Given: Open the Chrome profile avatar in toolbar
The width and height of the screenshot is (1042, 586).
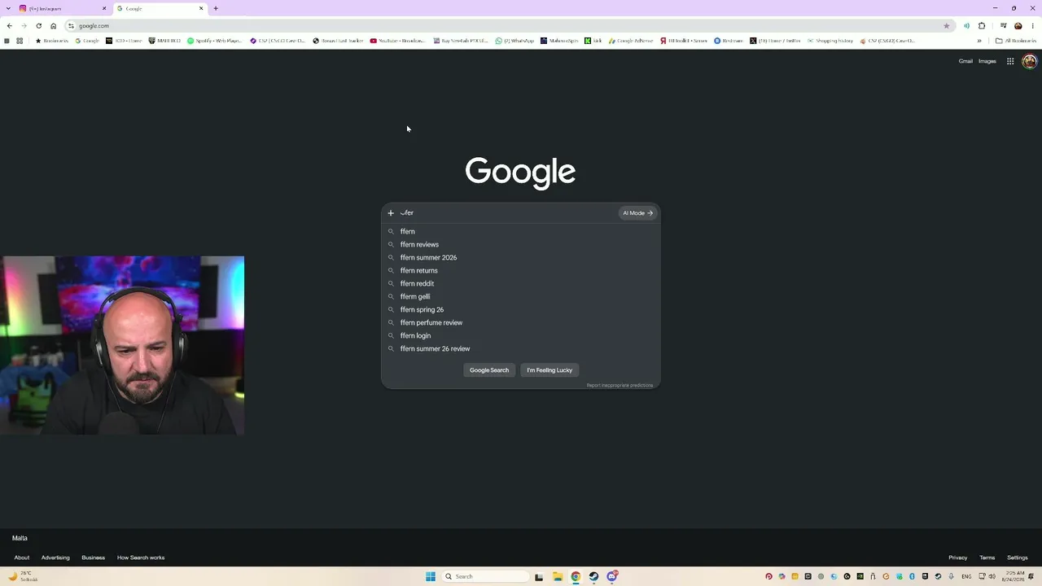Looking at the screenshot, I should [1018, 26].
